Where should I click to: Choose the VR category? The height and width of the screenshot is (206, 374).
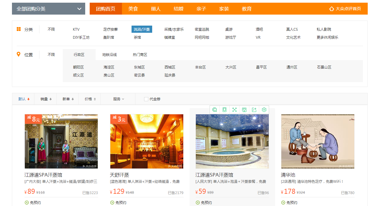[258, 38]
